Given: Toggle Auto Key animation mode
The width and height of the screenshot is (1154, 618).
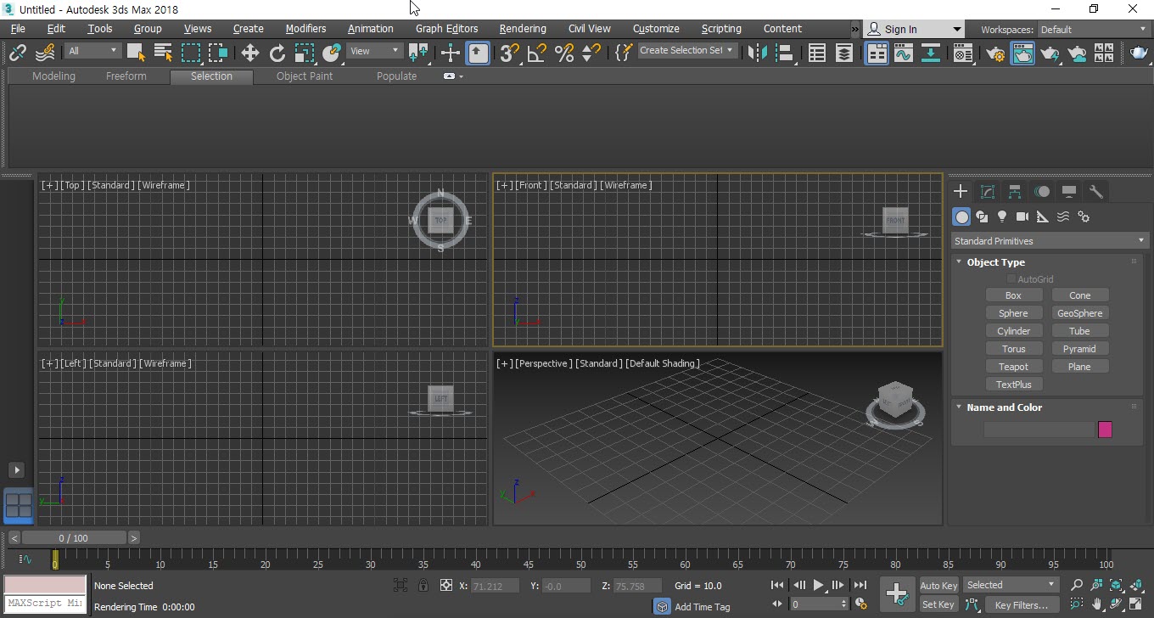Looking at the screenshot, I should pyautogui.click(x=938, y=586).
